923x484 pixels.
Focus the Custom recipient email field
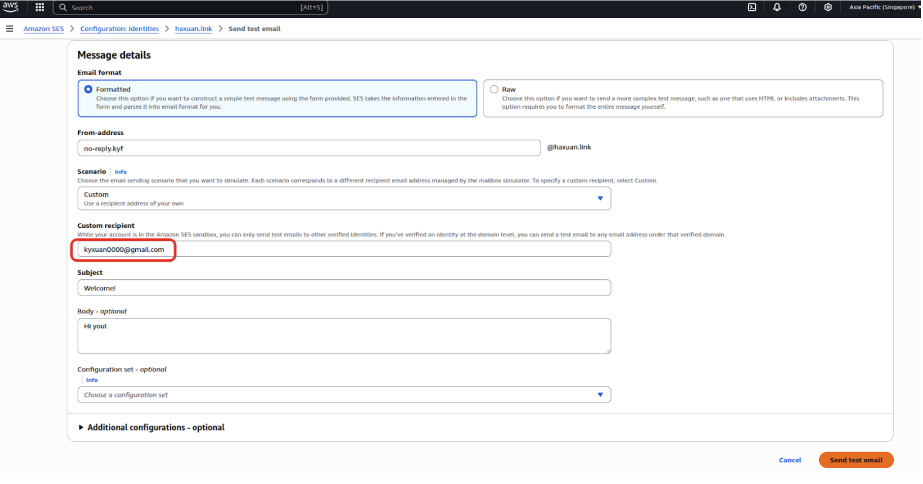[x=344, y=249]
